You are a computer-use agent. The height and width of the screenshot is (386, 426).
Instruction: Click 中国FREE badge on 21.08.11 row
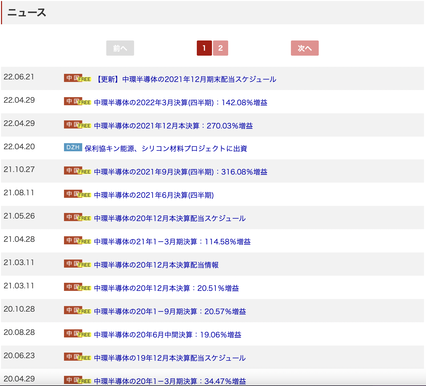click(x=77, y=194)
